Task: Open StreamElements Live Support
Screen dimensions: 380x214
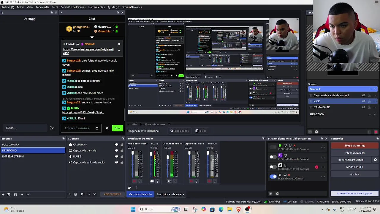Action: pyautogui.click(x=354, y=193)
